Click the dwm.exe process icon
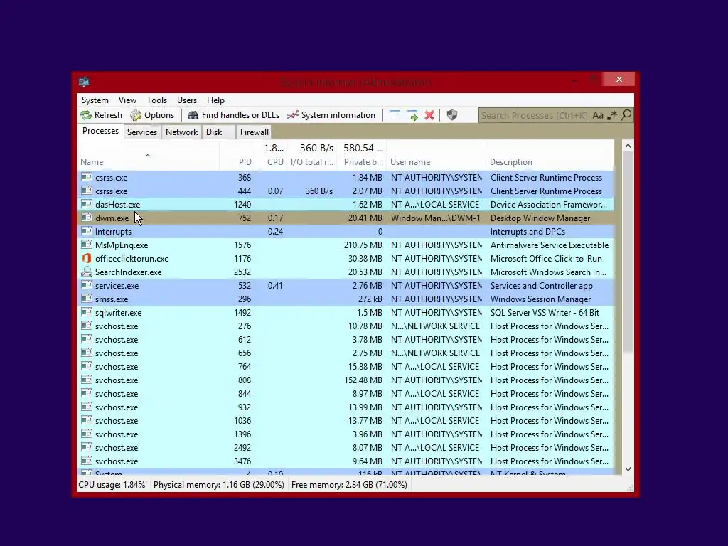Screen dimensions: 728x546 coord(86,218)
